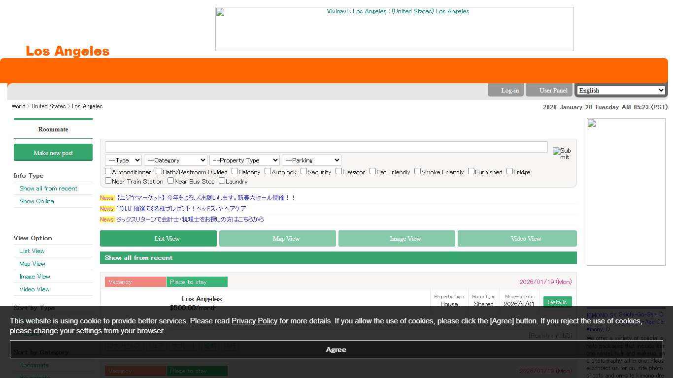The height and width of the screenshot is (378, 673).
Task: Click Make new post
Action: tap(53, 153)
